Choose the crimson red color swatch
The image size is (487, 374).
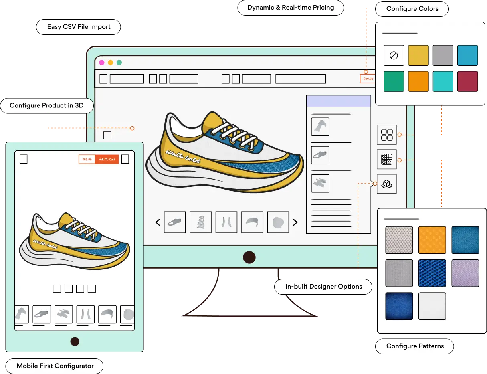(x=467, y=81)
